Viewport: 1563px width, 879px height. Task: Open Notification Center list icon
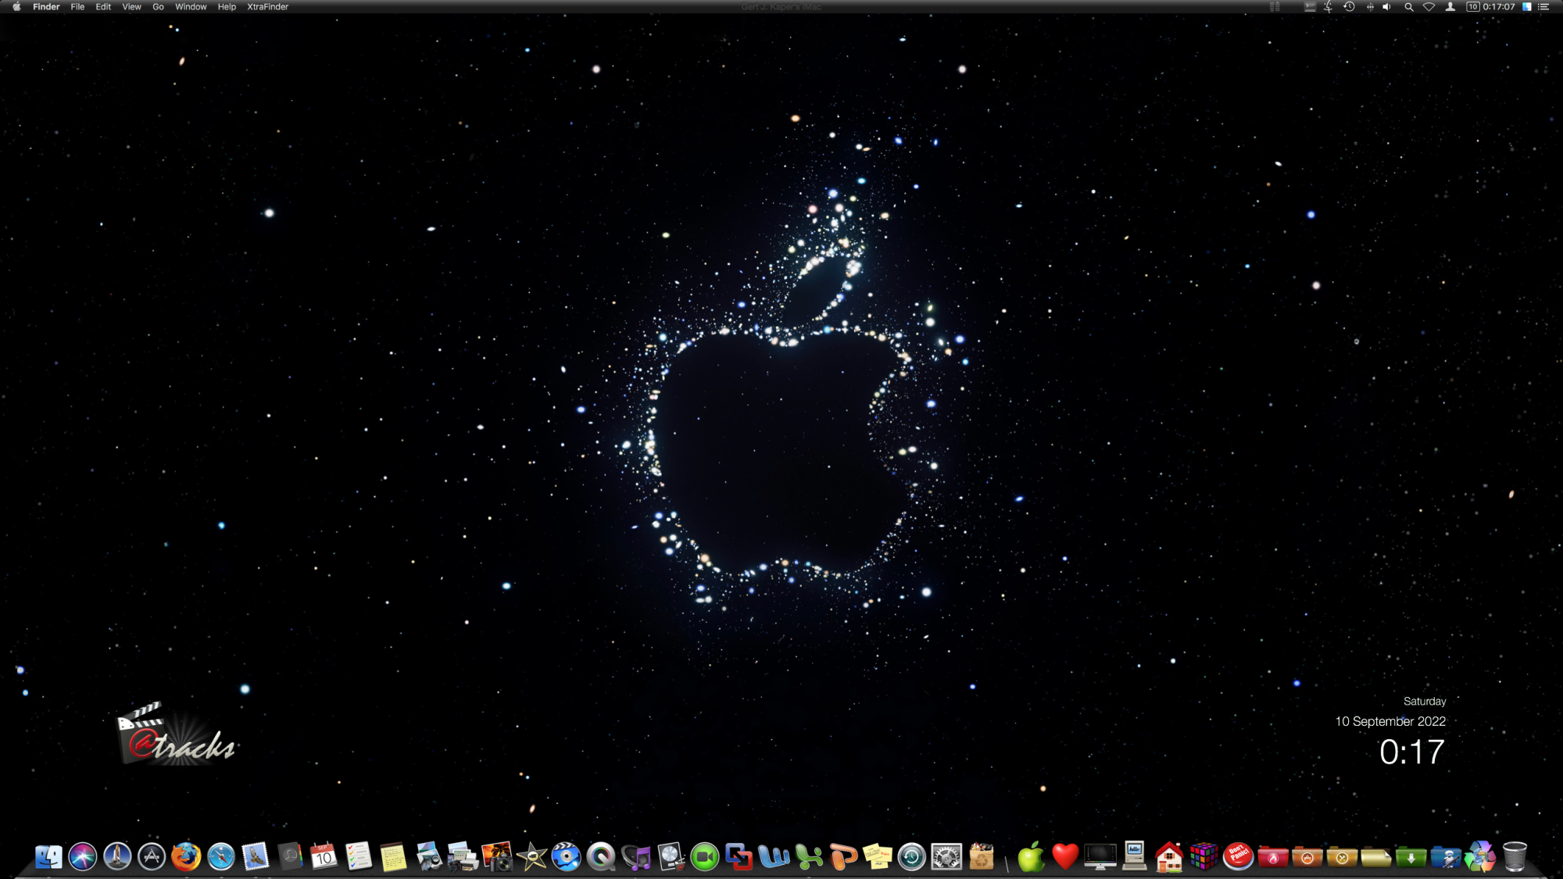tap(1543, 7)
